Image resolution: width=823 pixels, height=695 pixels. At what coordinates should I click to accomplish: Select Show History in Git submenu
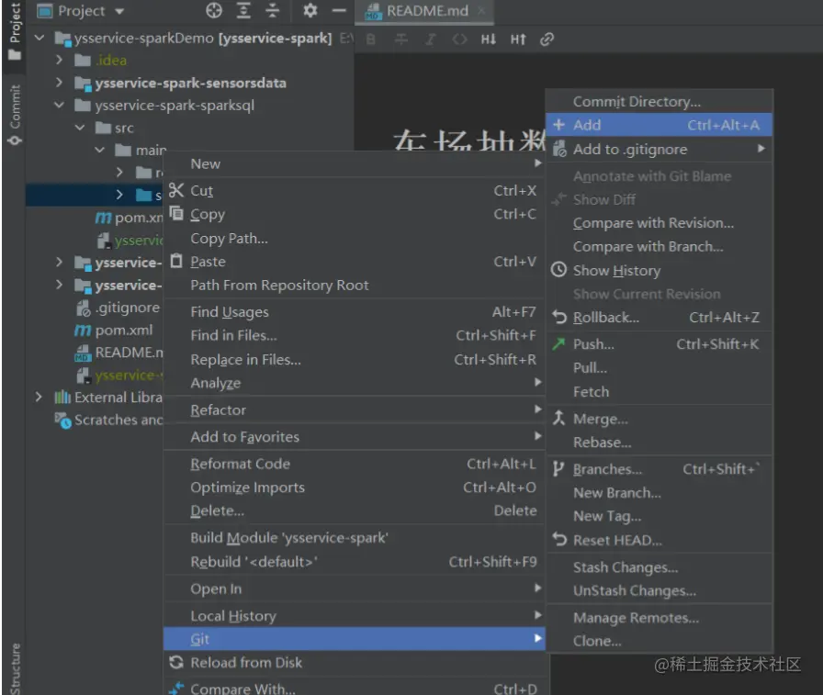(660, 271)
